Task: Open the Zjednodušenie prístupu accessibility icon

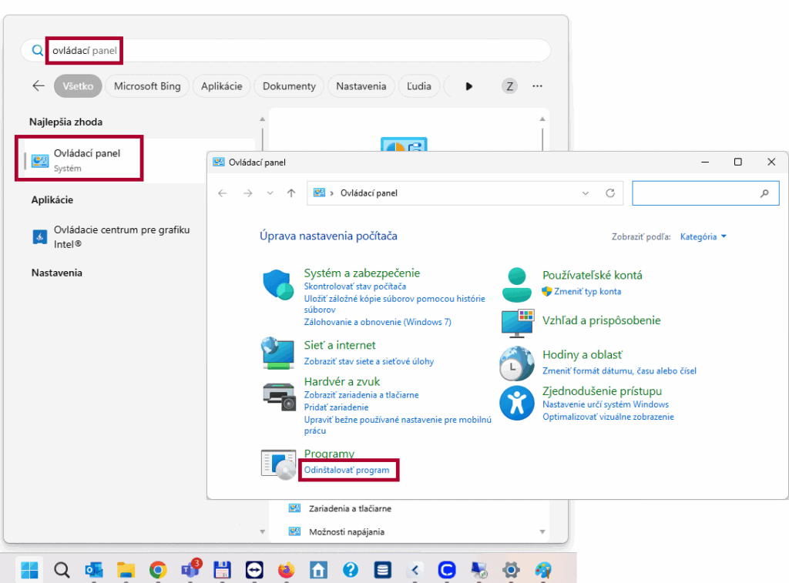Action: [x=516, y=403]
